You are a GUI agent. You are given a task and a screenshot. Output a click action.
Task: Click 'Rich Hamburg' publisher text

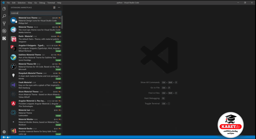point(24,88)
